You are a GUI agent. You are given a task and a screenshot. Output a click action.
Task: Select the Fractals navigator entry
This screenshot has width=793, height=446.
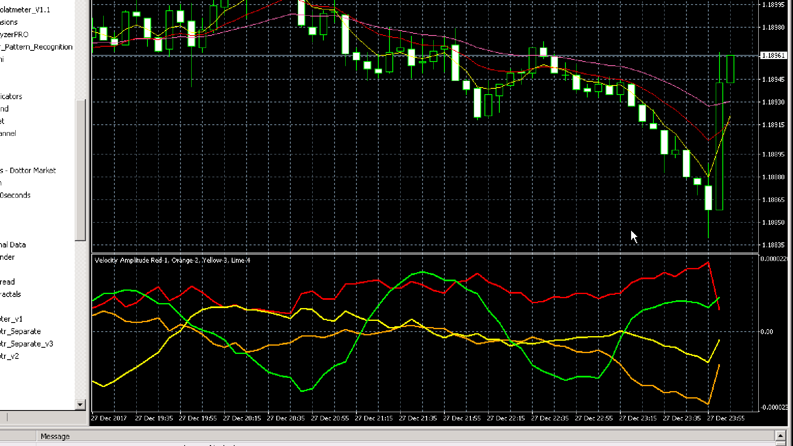[x=10, y=294]
